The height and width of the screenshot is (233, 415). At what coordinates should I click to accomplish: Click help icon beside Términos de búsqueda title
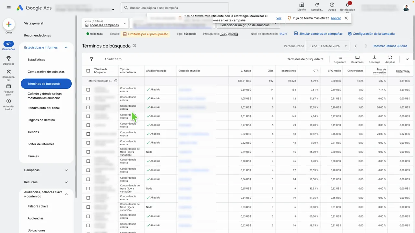coord(134,46)
